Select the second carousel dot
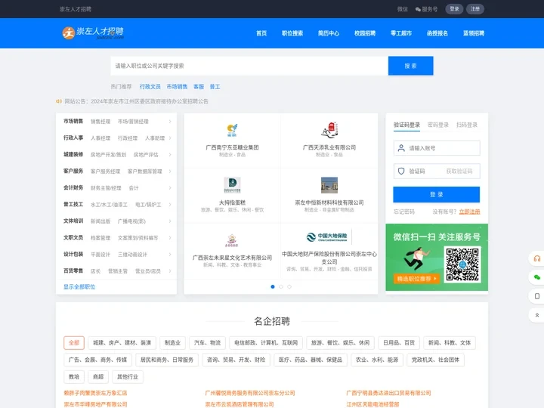The height and width of the screenshot is (408, 544). coord(281,286)
